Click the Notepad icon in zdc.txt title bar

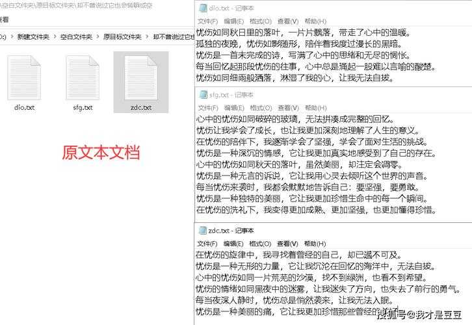click(x=203, y=231)
